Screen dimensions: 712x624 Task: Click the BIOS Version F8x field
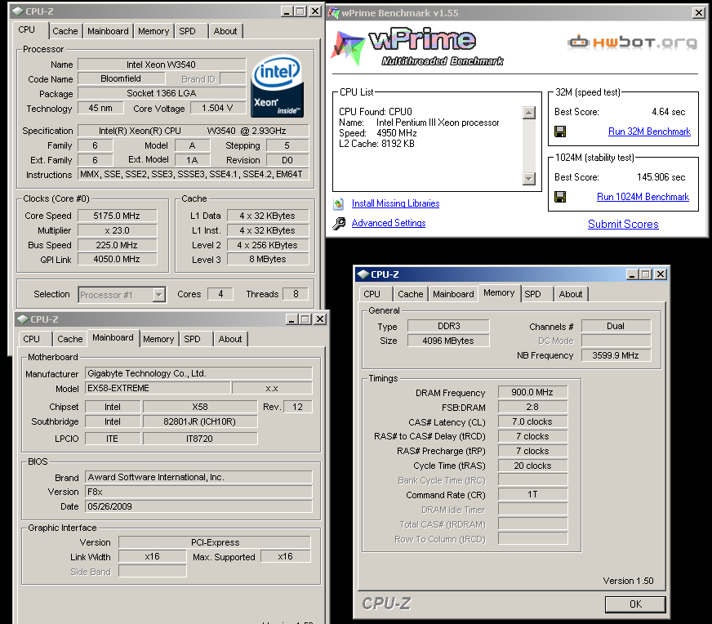[x=199, y=492]
